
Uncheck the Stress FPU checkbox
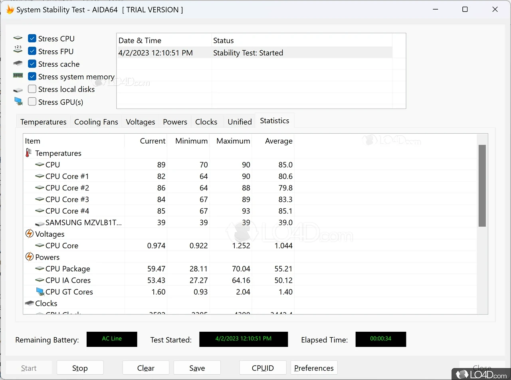(x=32, y=51)
